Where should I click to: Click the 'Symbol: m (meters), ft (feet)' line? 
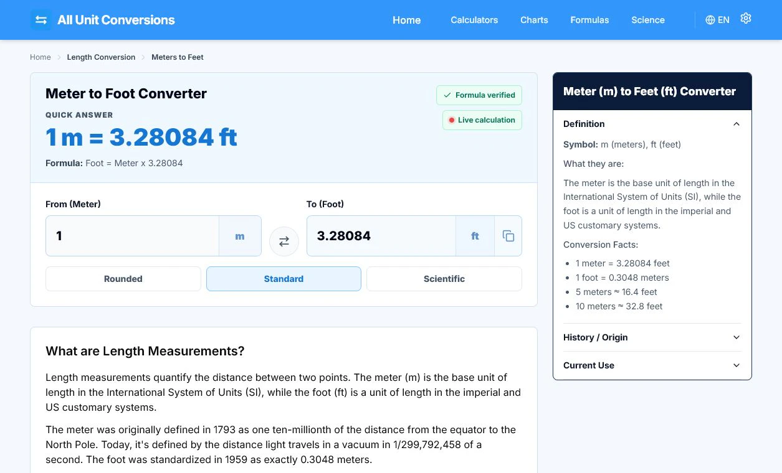[622, 144]
